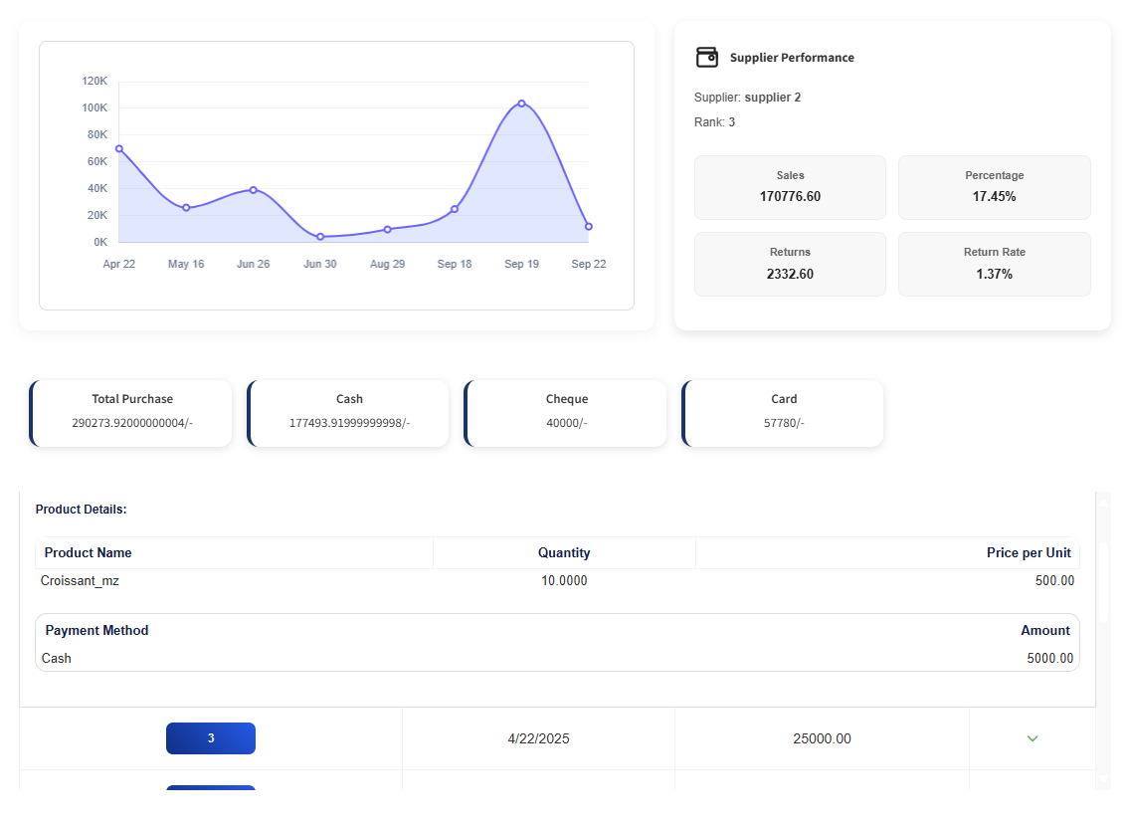Click the Returns 2332.60 stat box
Image resolution: width=1129 pixels, height=829 pixels.
click(x=790, y=265)
